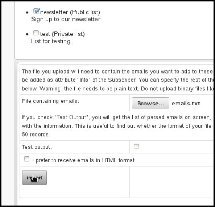215x207 pixels.
Task: Check the test (Private list) checkbox
Action: [x=36, y=33]
